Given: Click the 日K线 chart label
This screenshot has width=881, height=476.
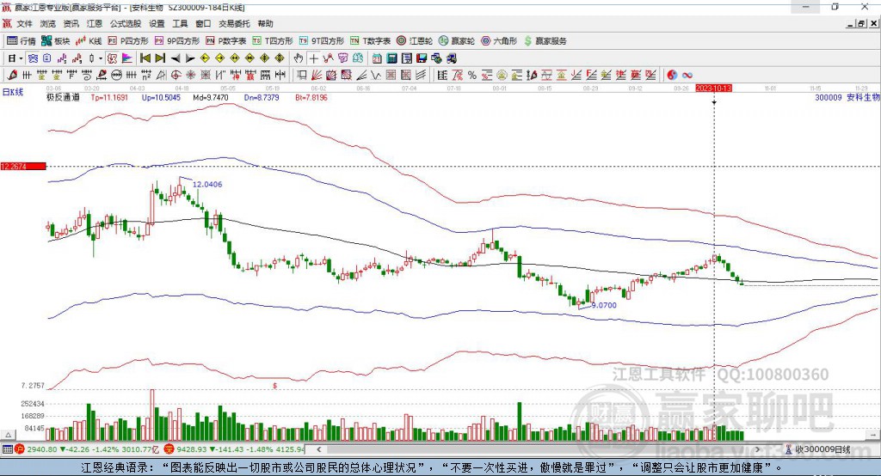Looking at the screenshot, I should (x=13, y=92).
